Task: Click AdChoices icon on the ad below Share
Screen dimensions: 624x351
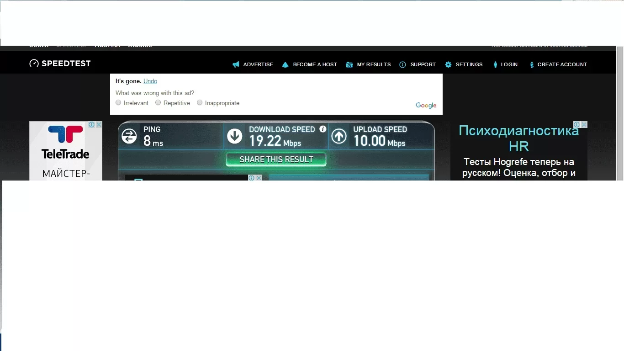Action: pos(252,178)
